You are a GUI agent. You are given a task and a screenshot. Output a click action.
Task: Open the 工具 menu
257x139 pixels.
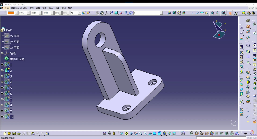point(57,8)
